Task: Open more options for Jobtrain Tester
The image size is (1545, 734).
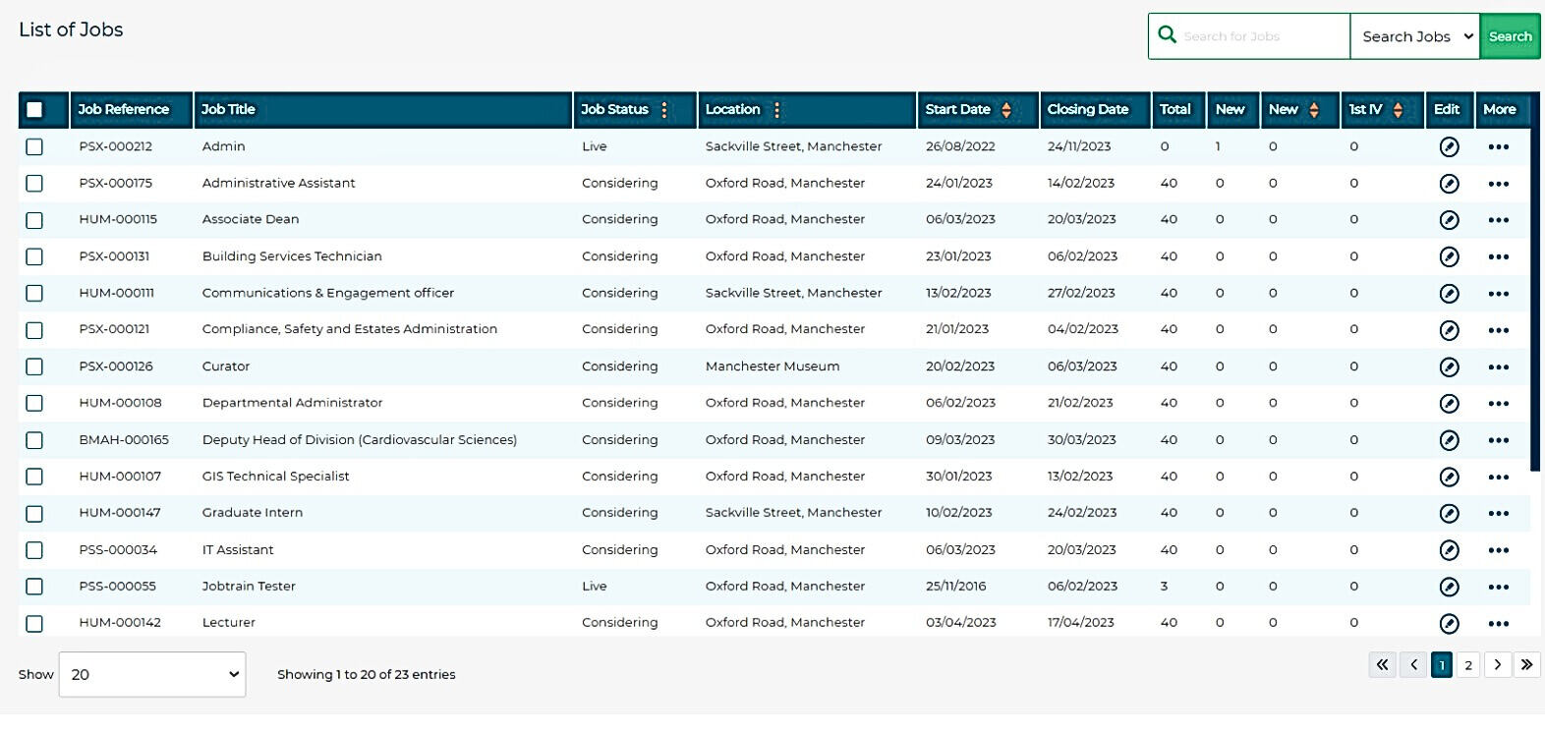Action: point(1498,588)
